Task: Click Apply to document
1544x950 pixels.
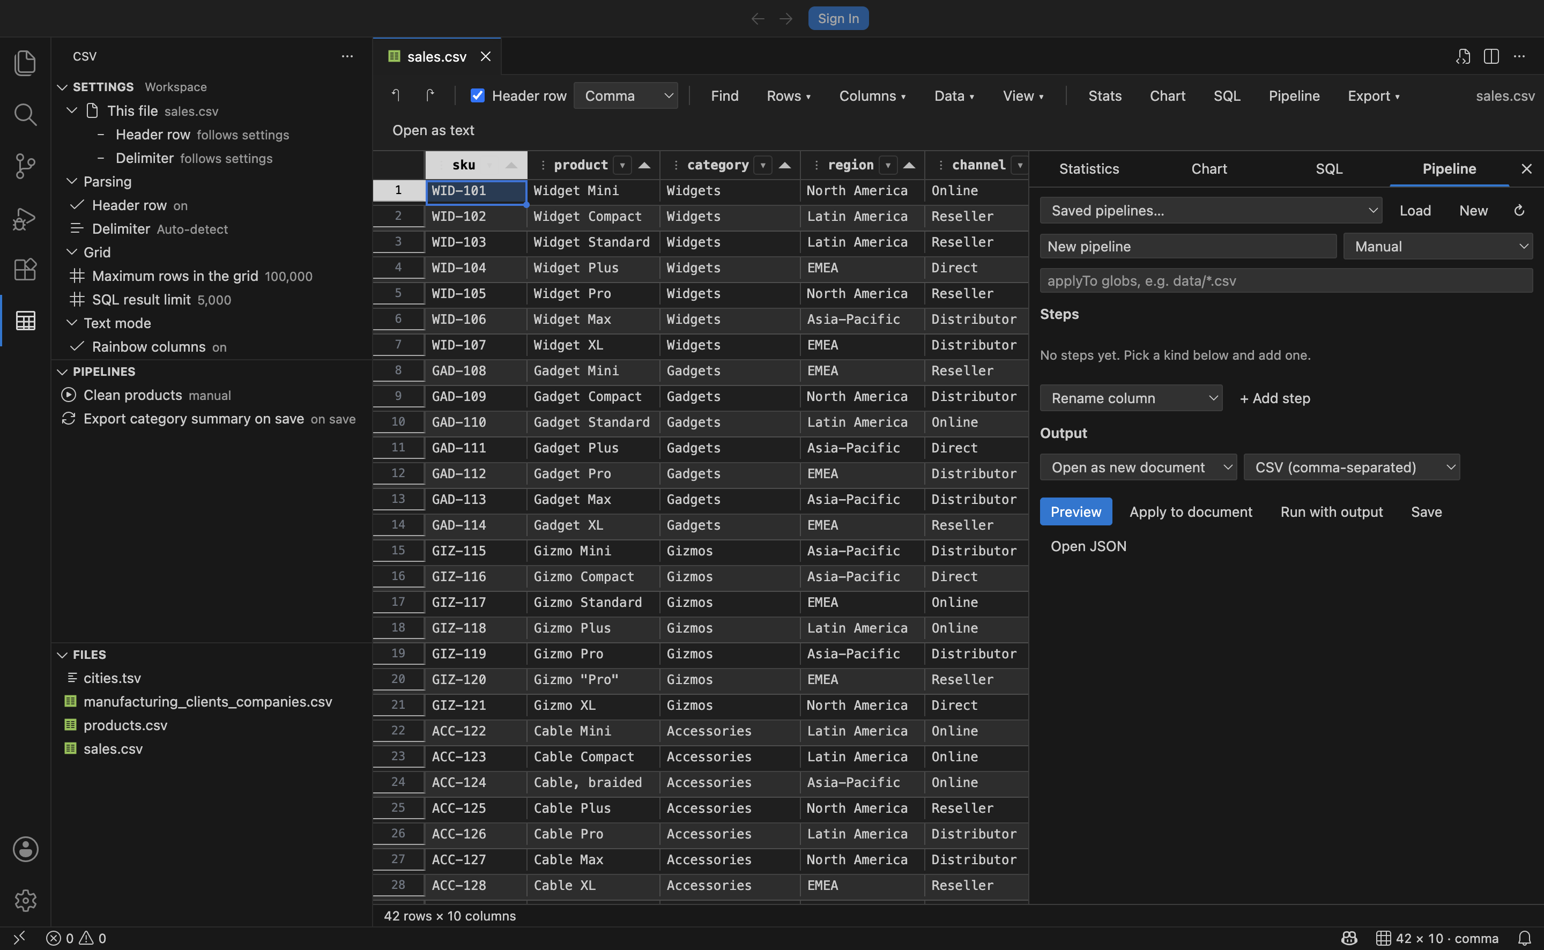Action: 1191,511
